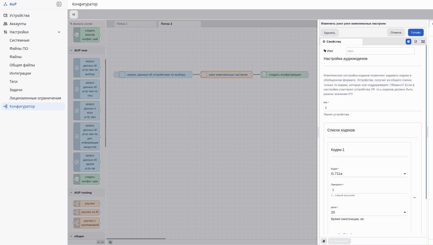Remove Кодек-1 with red minus icon
Image resolution: width=433 pixels, height=245 pixels.
415,197
